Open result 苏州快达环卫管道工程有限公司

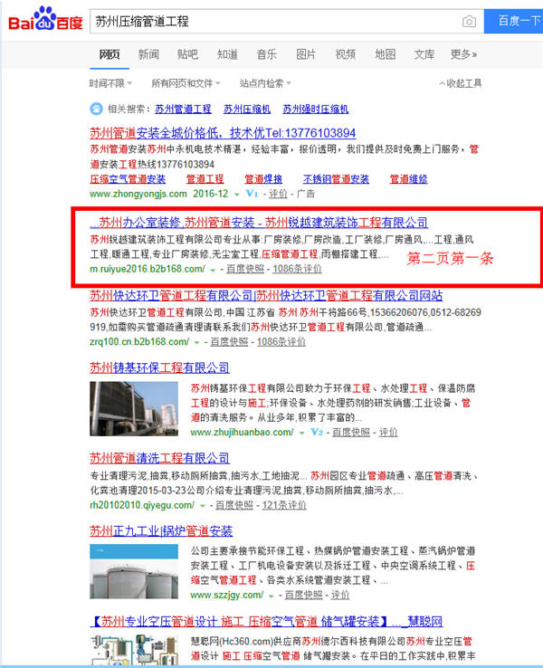click(x=266, y=296)
